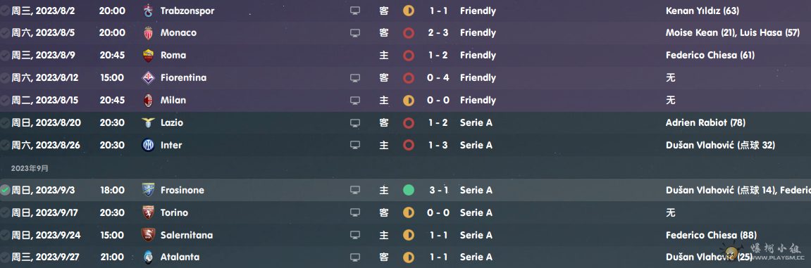Click the red loss circle on Monaco match
The height and width of the screenshot is (268, 811).
click(x=409, y=33)
